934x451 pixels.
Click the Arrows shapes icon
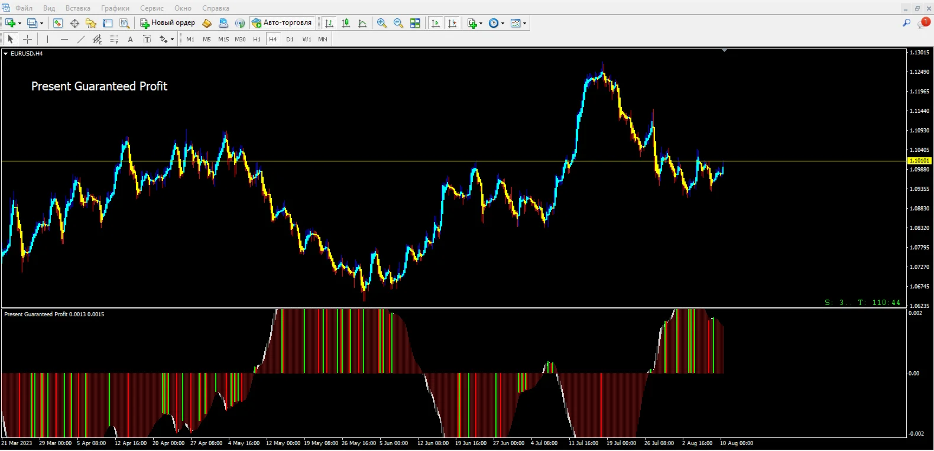[x=163, y=39]
